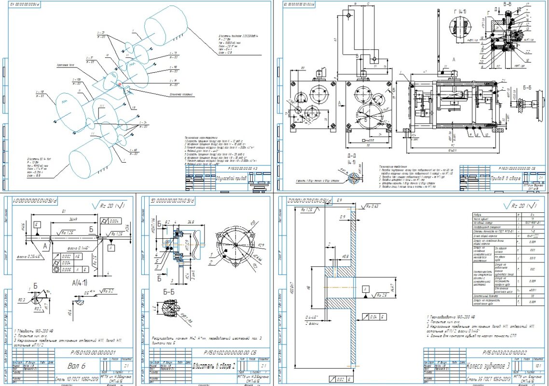The width and height of the screenshot is (549, 386).
Task: Select 'Сталь 10 ГОСТ 1050-2013' material text
Action: pyautogui.click(x=77, y=379)
